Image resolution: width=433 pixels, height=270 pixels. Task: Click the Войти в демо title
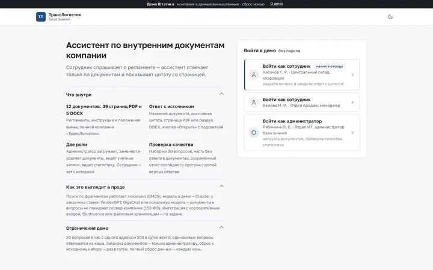(260, 50)
